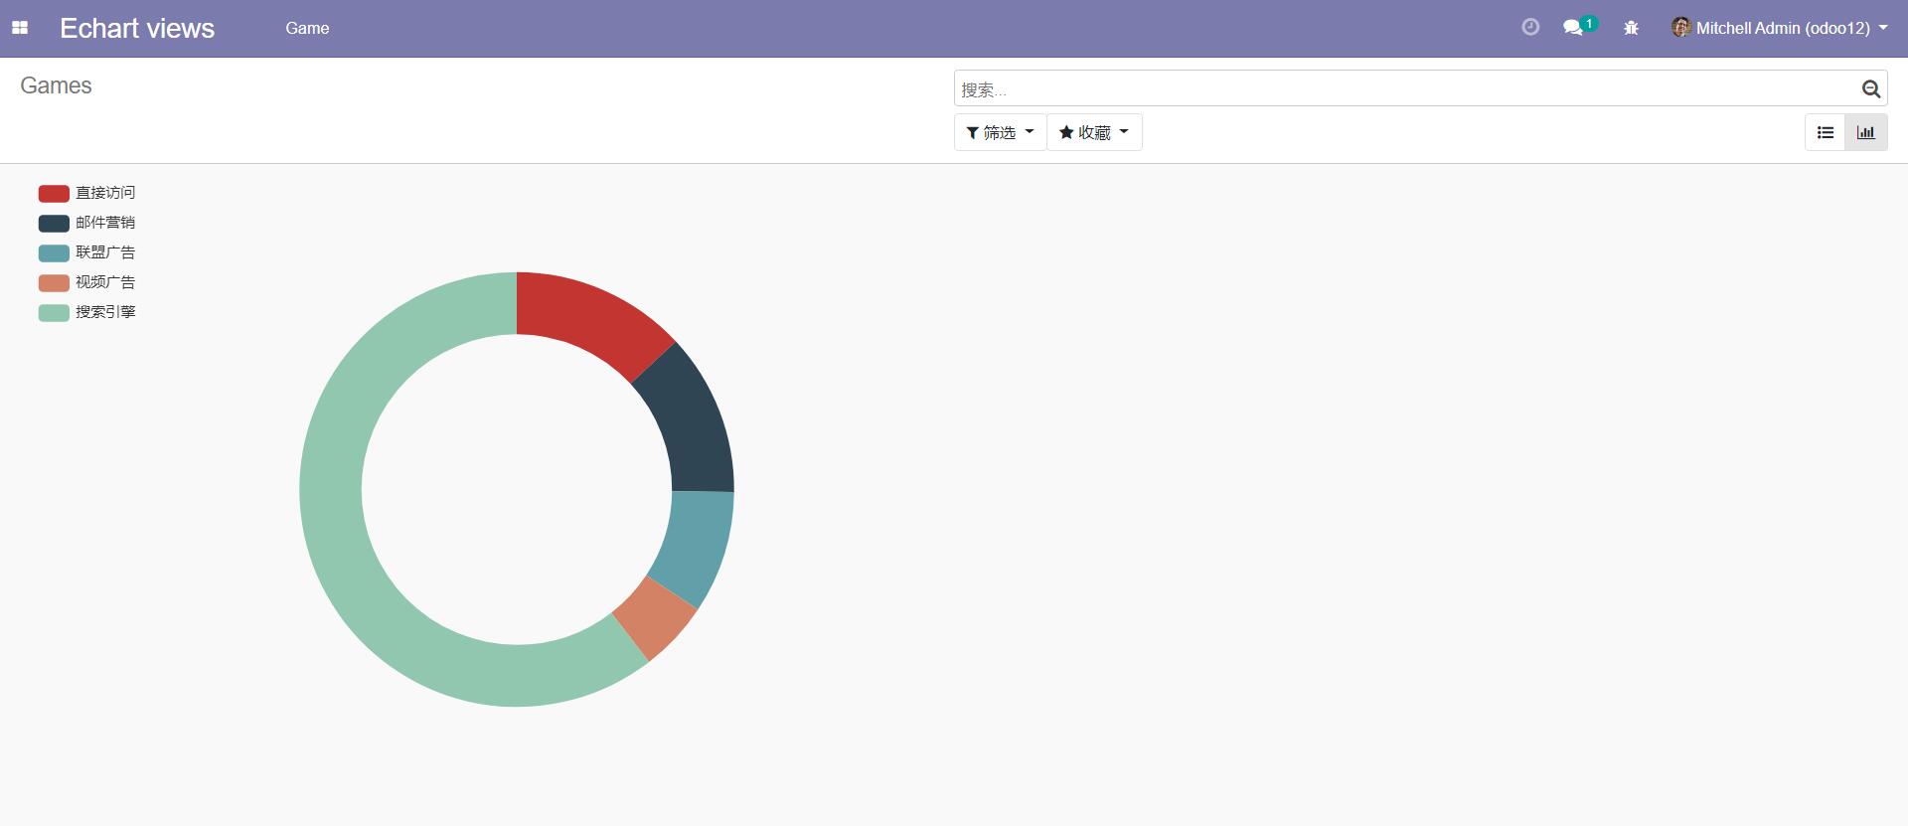Toggle 邮件营销 legend series
This screenshot has height=826, width=1908.
tap(86, 223)
